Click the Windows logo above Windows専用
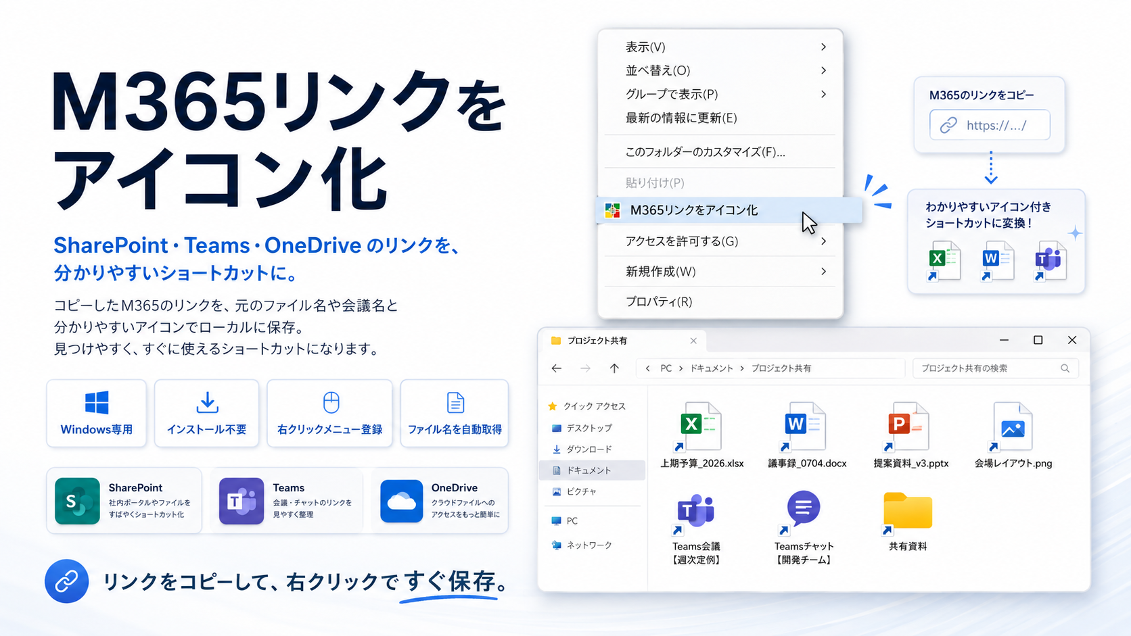The height and width of the screenshot is (636, 1131). pyautogui.click(x=97, y=403)
